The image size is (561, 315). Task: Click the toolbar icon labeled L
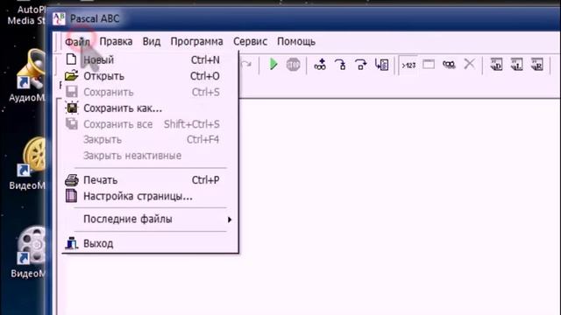(516, 65)
